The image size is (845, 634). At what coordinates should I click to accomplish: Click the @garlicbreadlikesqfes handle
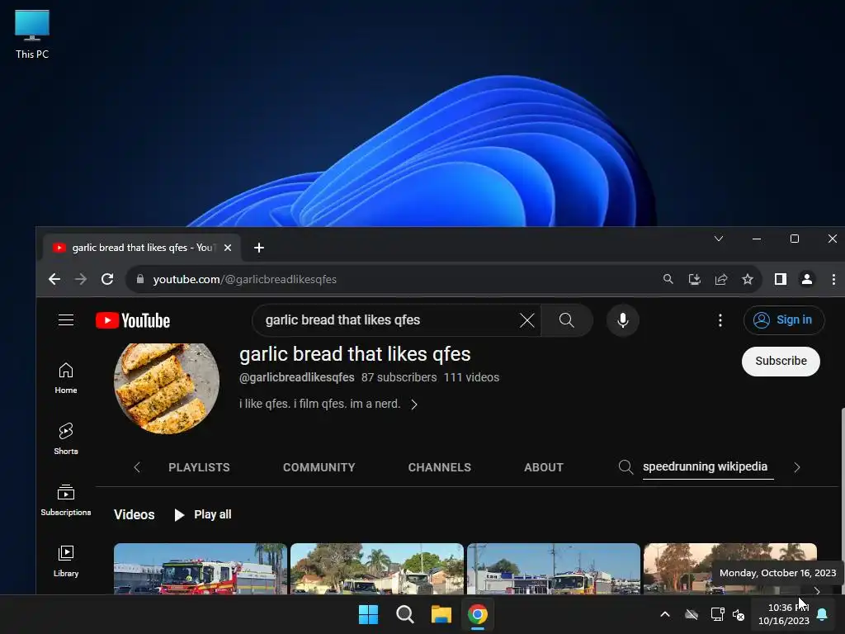pos(297,377)
